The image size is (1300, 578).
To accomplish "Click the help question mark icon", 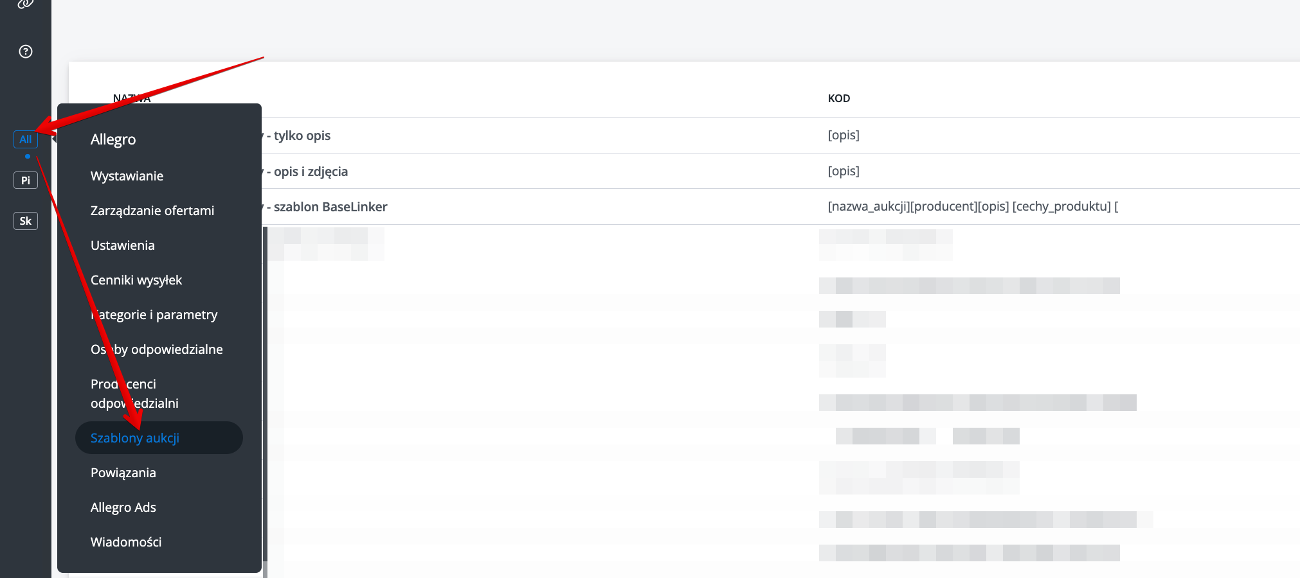I will point(26,51).
